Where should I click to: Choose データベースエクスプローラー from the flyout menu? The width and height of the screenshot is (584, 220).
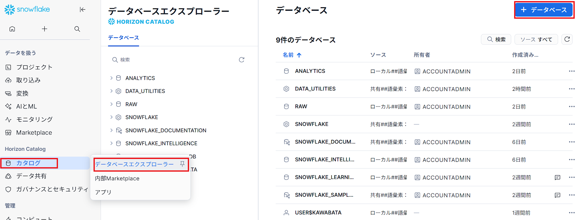(x=134, y=164)
